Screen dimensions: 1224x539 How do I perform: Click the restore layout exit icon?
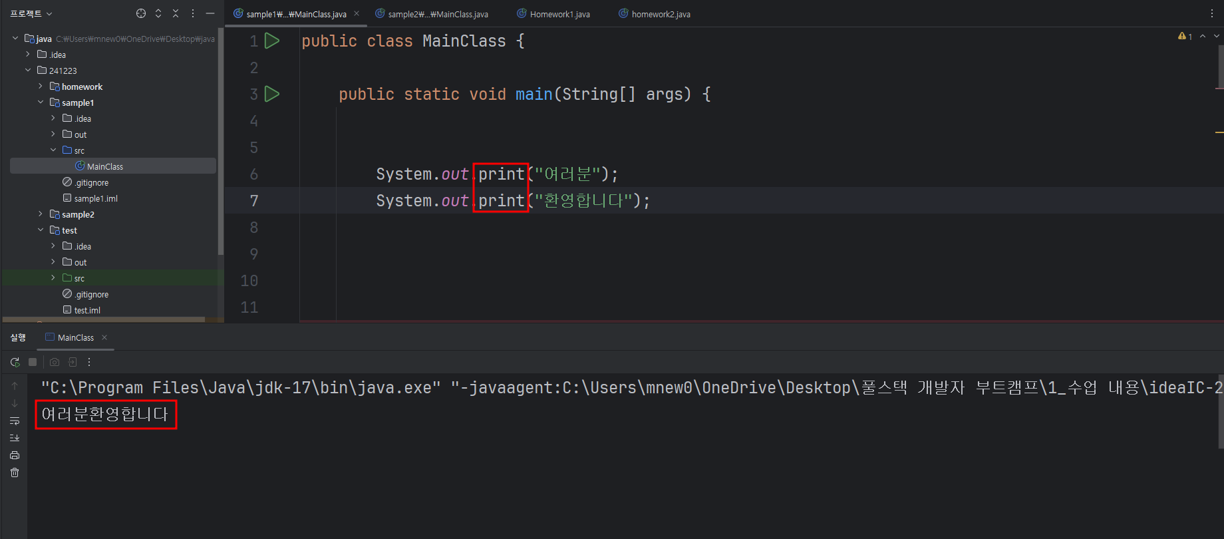73,362
